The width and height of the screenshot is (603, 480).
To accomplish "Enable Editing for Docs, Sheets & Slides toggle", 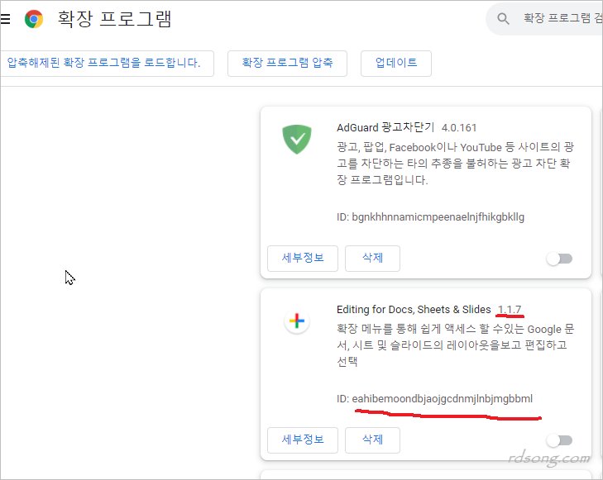I will pyautogui.click(x=559, y=440).
